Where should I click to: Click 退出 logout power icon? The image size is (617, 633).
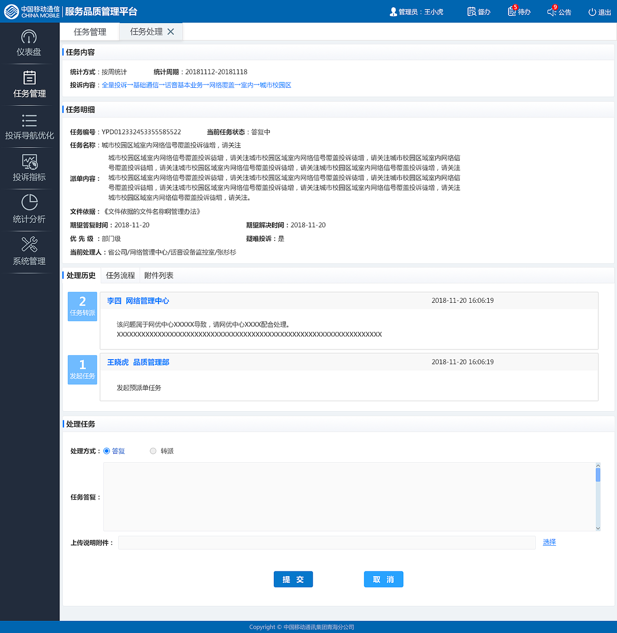click(592, 12)
